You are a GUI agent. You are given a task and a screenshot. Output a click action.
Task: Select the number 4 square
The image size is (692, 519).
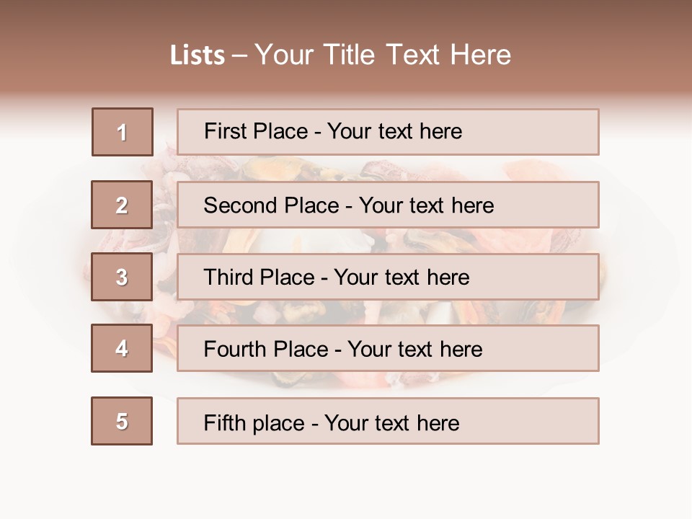(122, 348)
